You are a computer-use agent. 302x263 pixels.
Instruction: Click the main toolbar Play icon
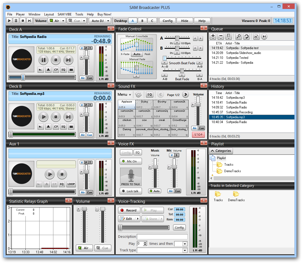pos(9,21)
